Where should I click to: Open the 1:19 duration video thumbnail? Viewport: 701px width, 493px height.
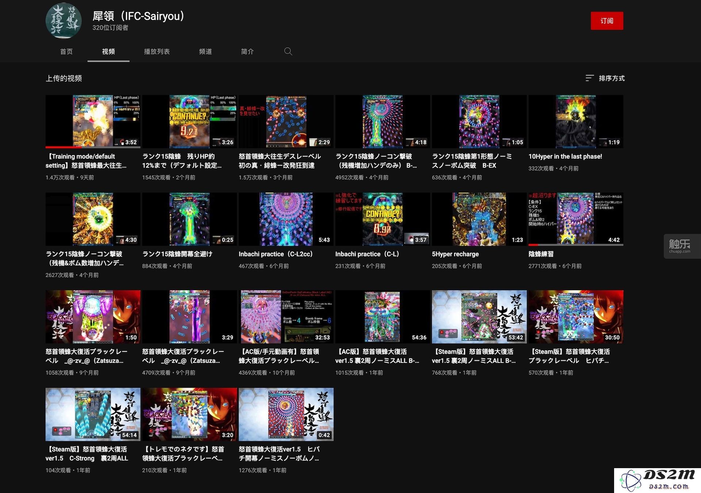576,121
